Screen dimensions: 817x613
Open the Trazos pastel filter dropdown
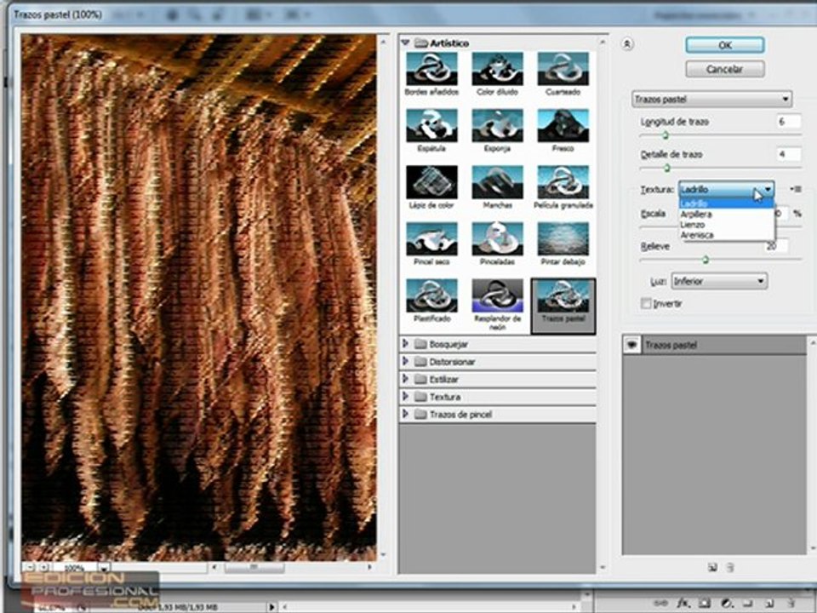tap(711, 99)
